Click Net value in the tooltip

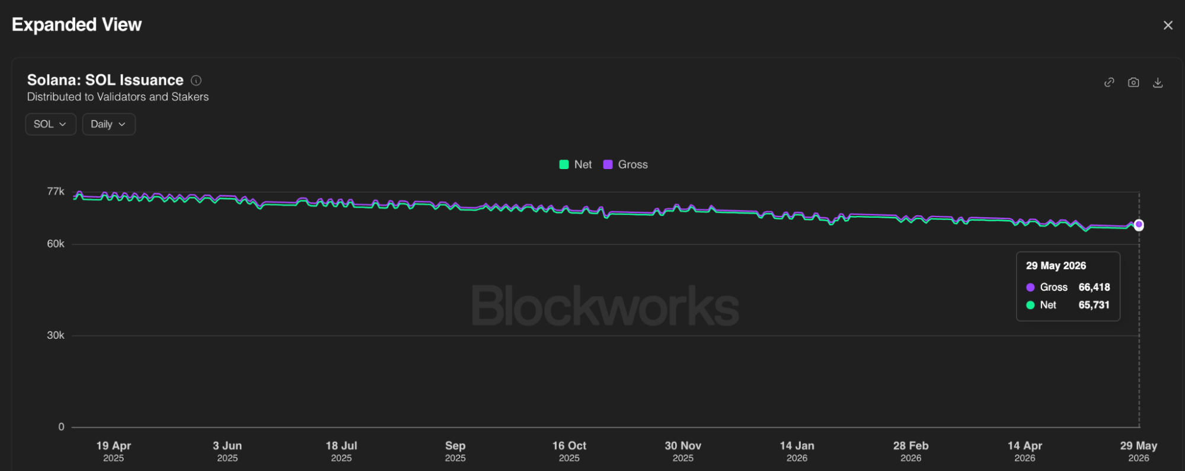(1094, 305)
